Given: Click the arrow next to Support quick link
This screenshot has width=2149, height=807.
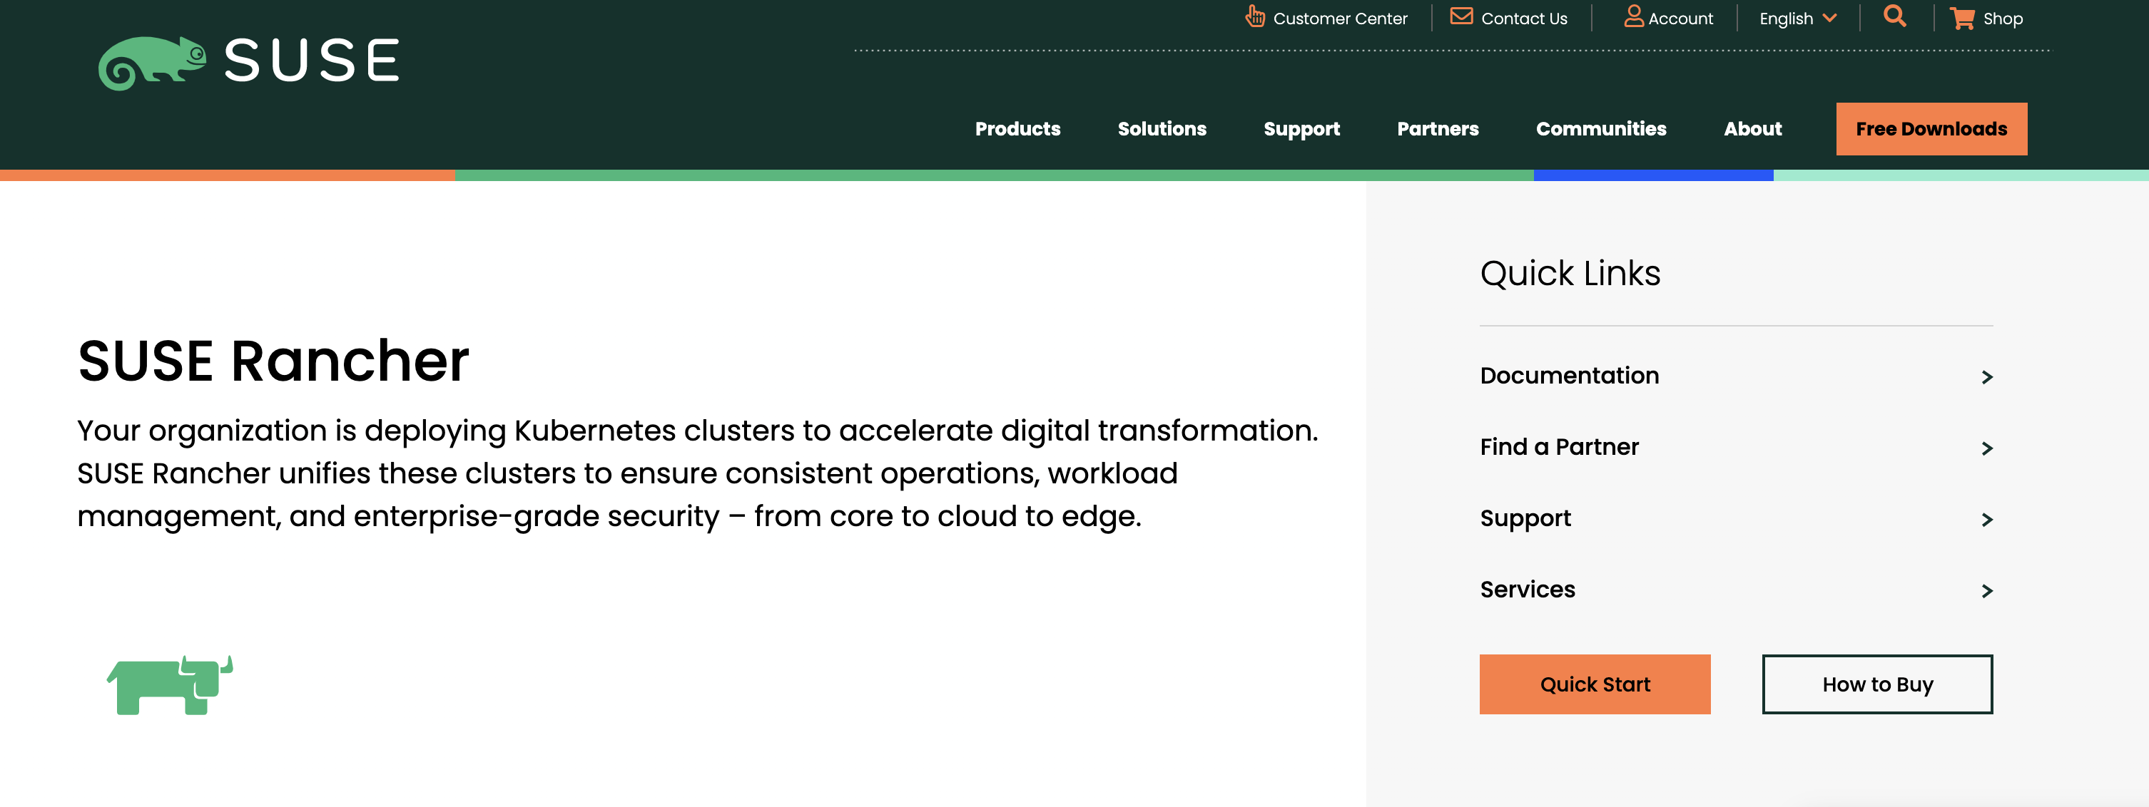Looking at the screenshot, I should coord(1986,520).
